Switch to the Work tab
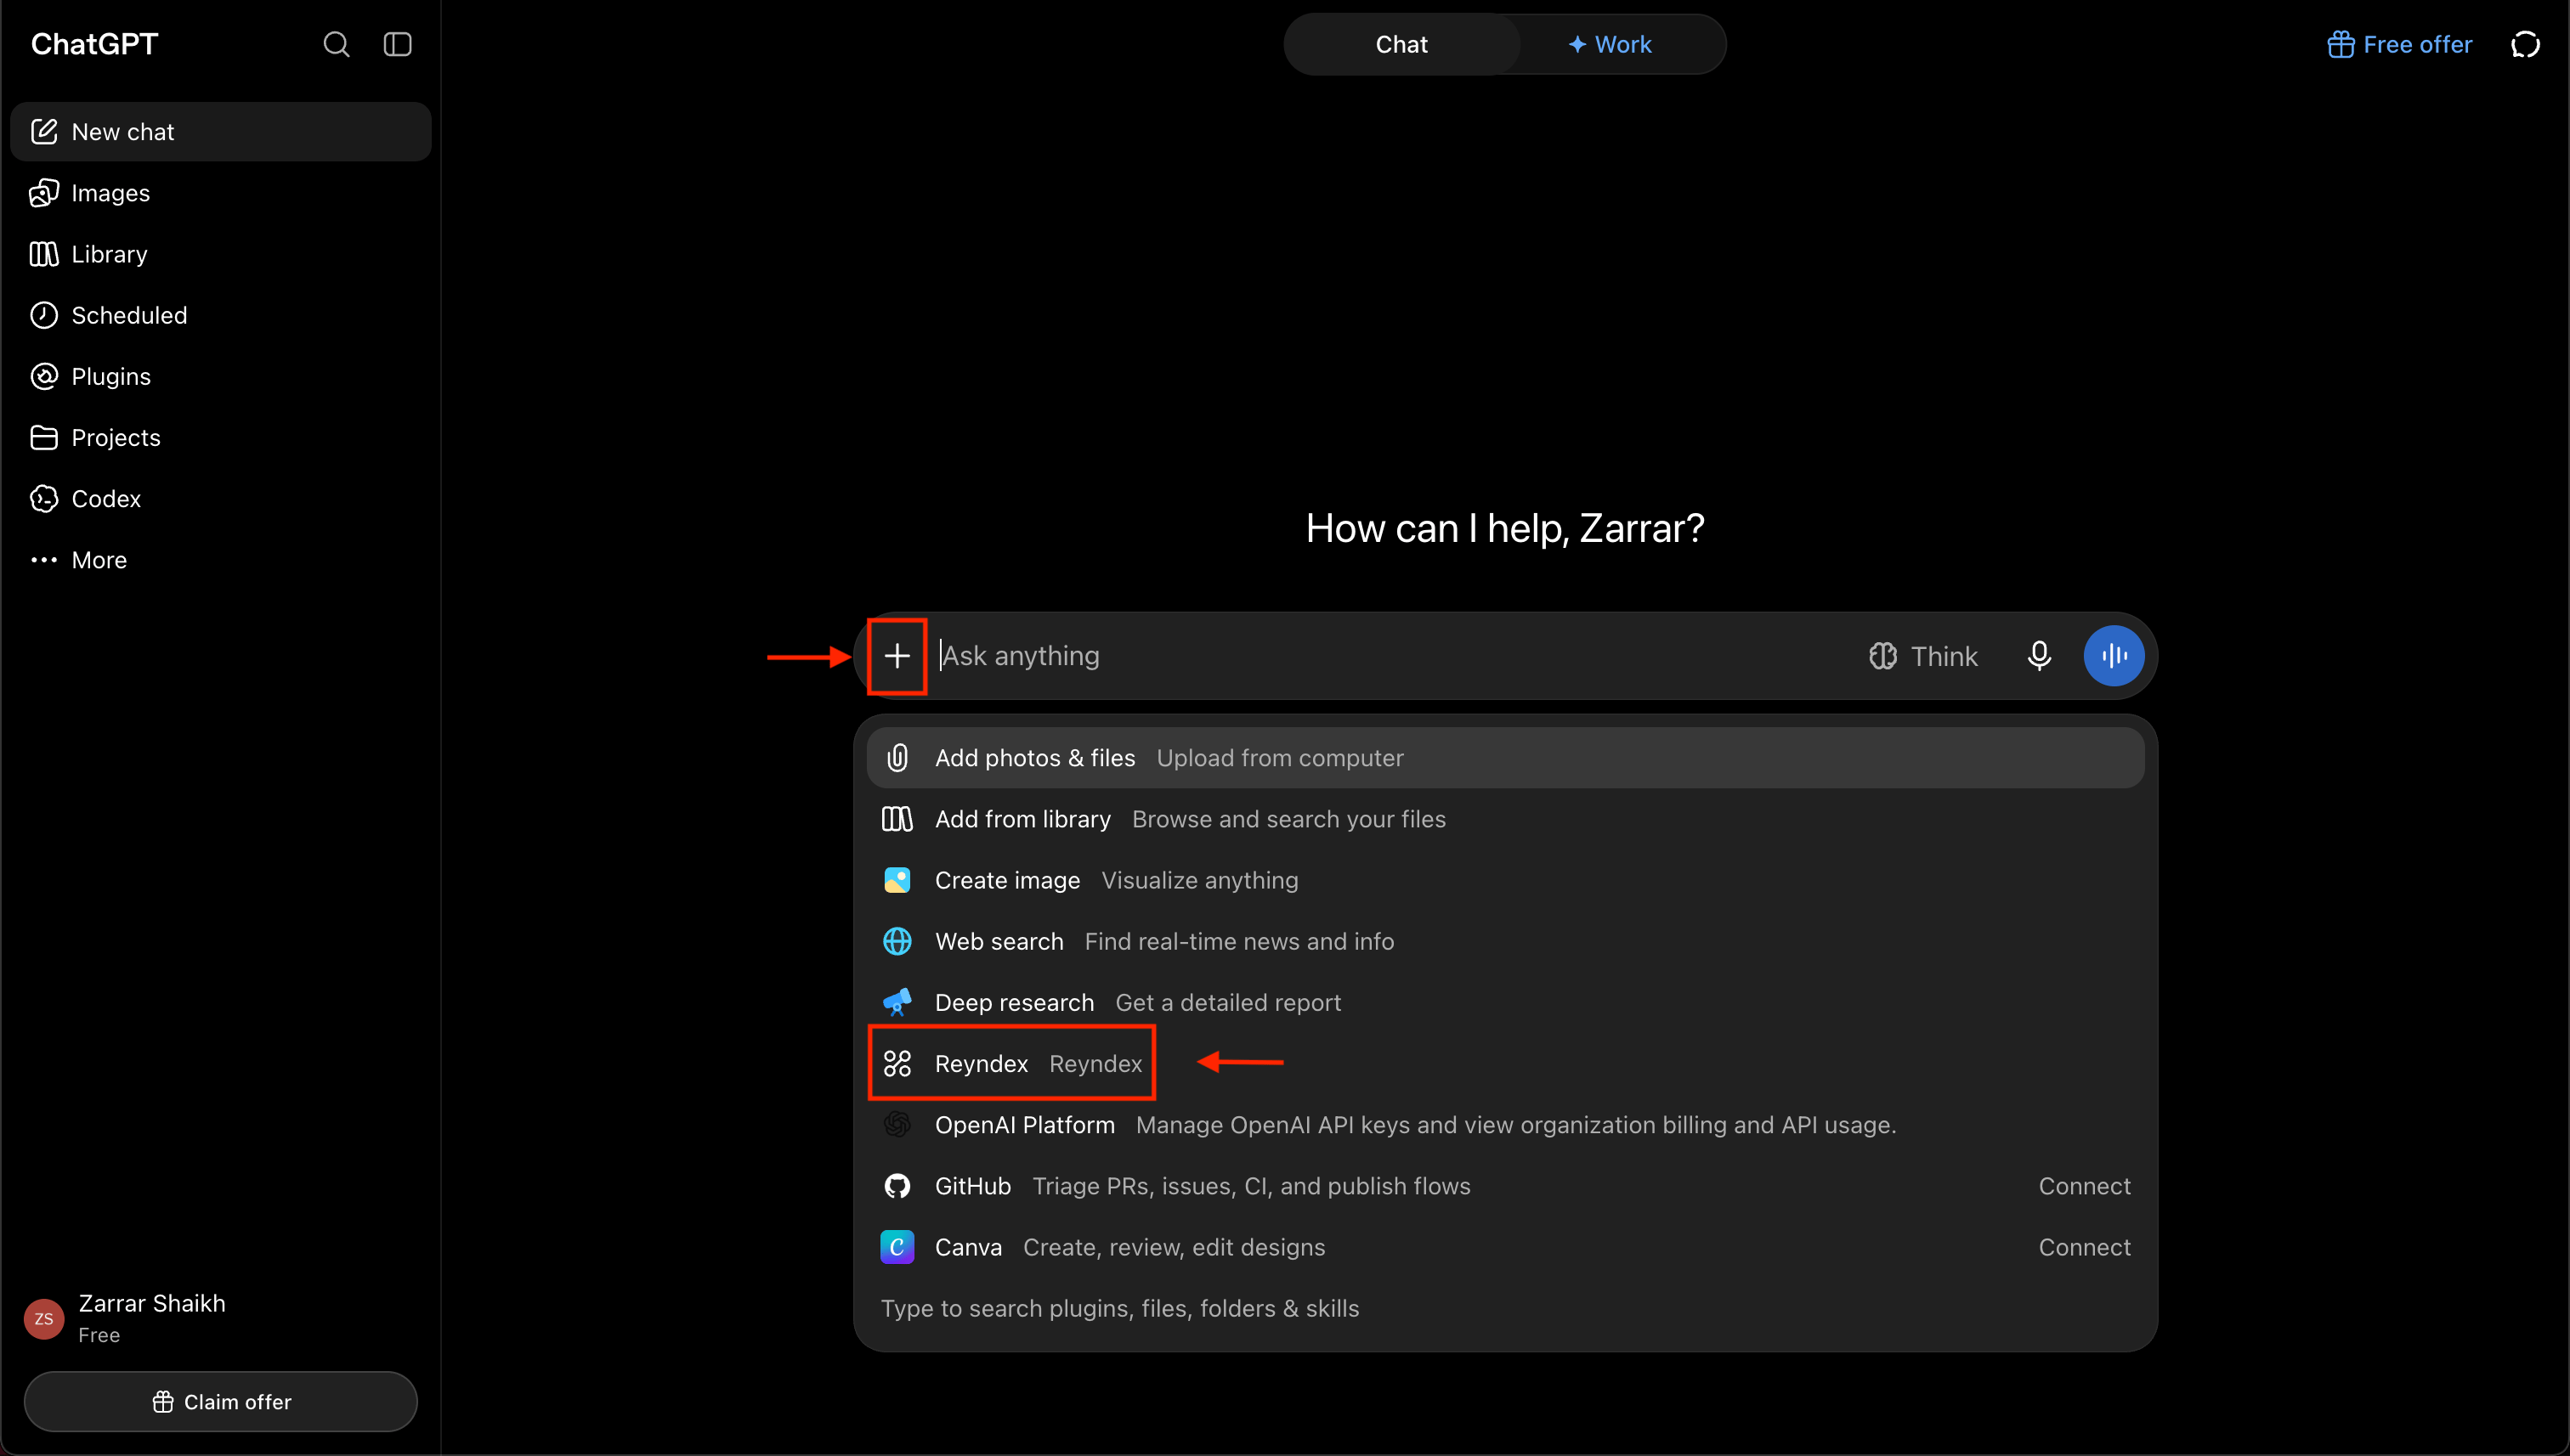Image resolution: width=2570 pixels, height=1456 pixels. pos(1610,44)
